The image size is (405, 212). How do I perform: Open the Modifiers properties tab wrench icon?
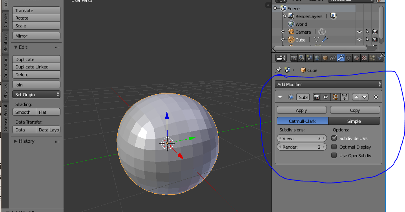pyautogui.click(x=341, y=58)
